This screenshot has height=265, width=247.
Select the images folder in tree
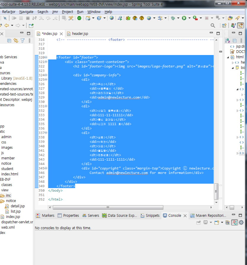(7, 148)
